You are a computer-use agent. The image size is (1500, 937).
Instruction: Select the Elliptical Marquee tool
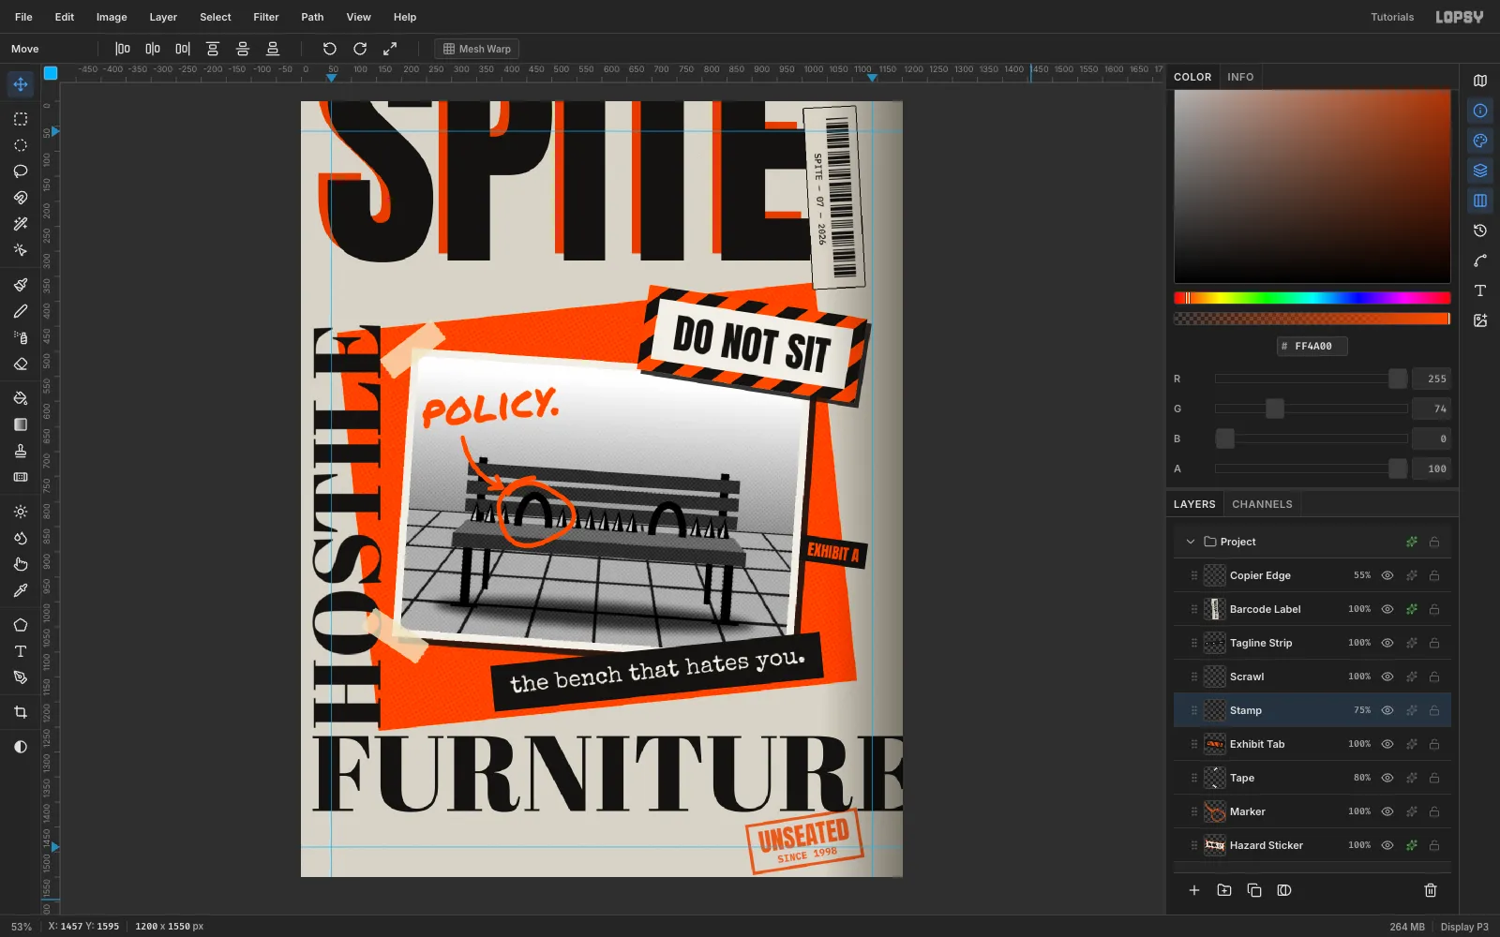click(x=21, y=145)
